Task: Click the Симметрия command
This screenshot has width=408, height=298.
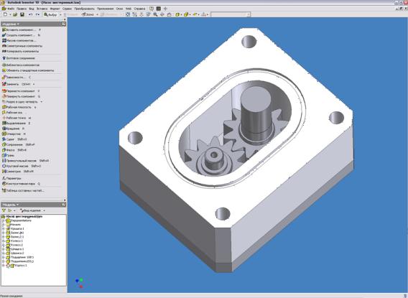Action: [x=17, y=172]
